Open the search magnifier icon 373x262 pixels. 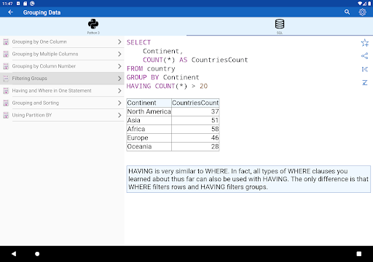tap(347, 12)
